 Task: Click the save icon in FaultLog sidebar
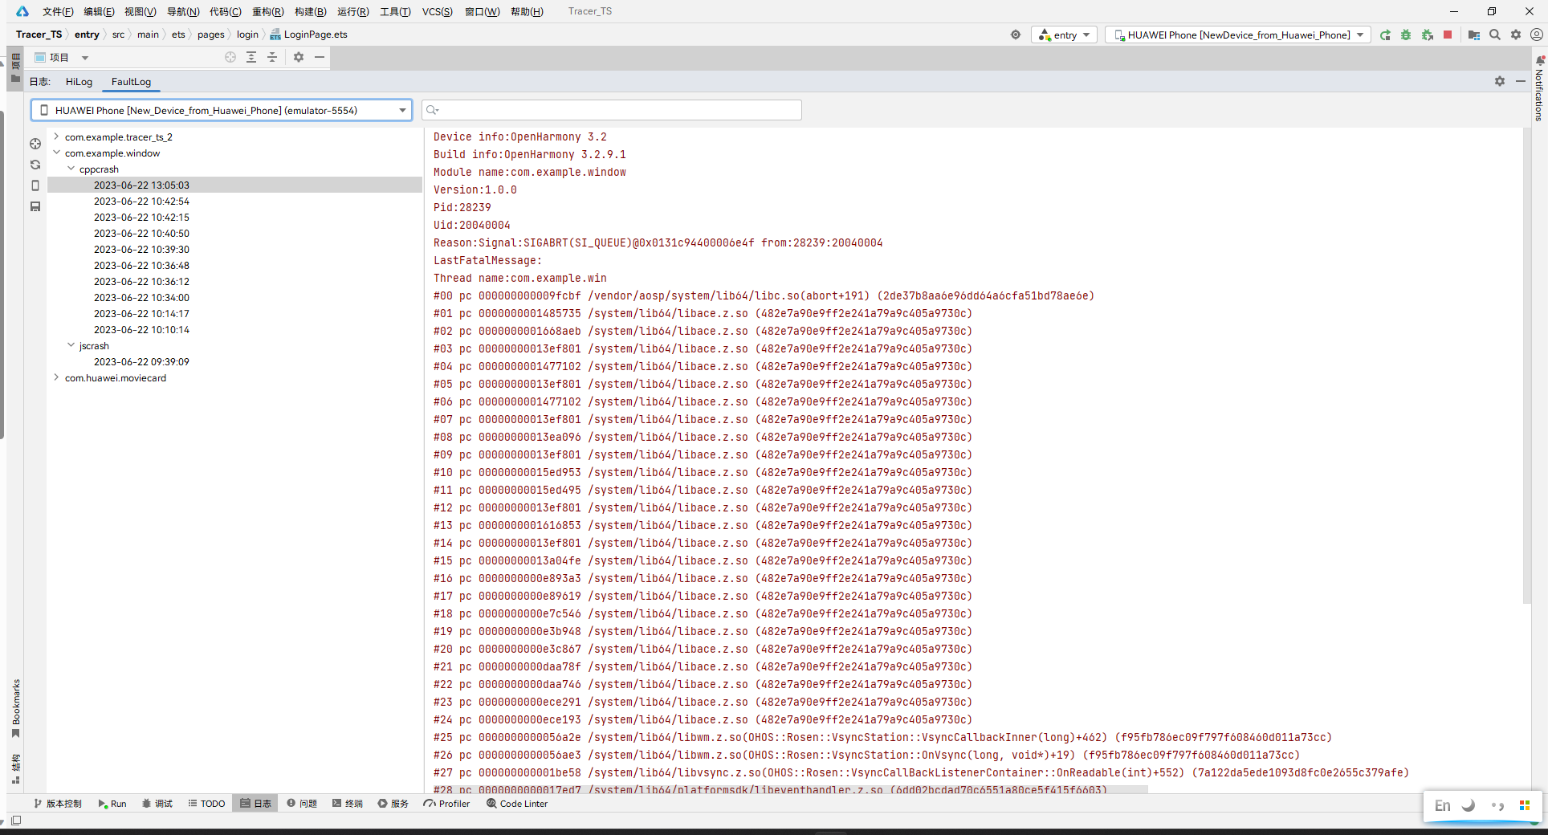[x=35, y=206]
